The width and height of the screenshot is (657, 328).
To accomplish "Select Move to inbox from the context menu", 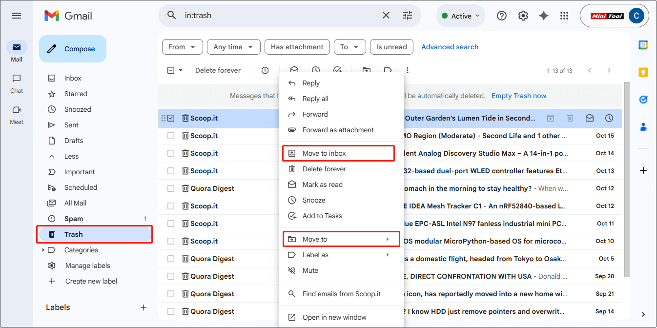I will (338, 153).
